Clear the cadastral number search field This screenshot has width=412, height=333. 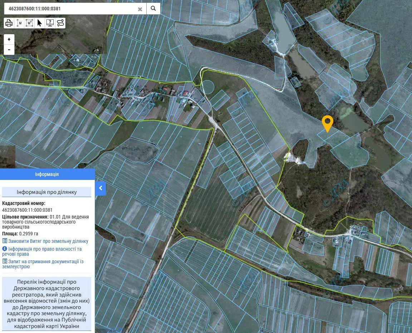click(140, 9)
